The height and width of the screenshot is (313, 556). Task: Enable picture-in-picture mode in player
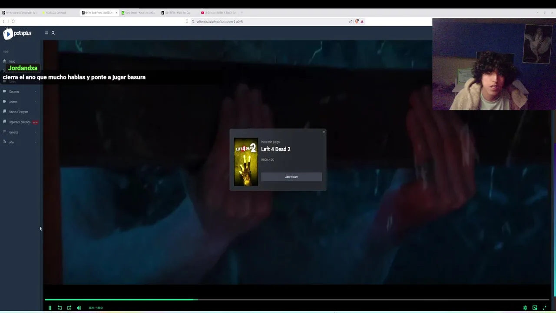535,308
